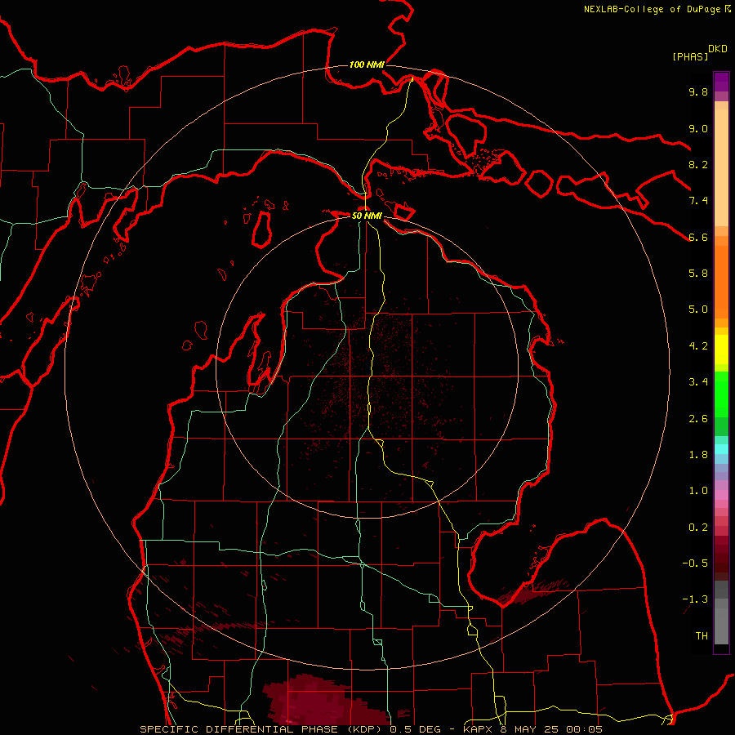735x735 pixels.
Task: Select the 5.8 legend value
Action: coord(698,274)
